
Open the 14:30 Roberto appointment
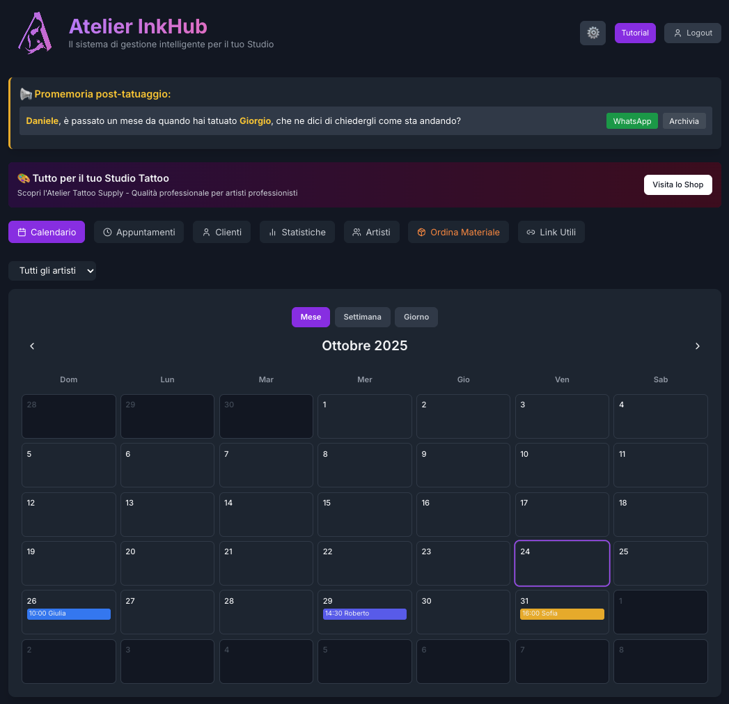(x=364, y=613)
